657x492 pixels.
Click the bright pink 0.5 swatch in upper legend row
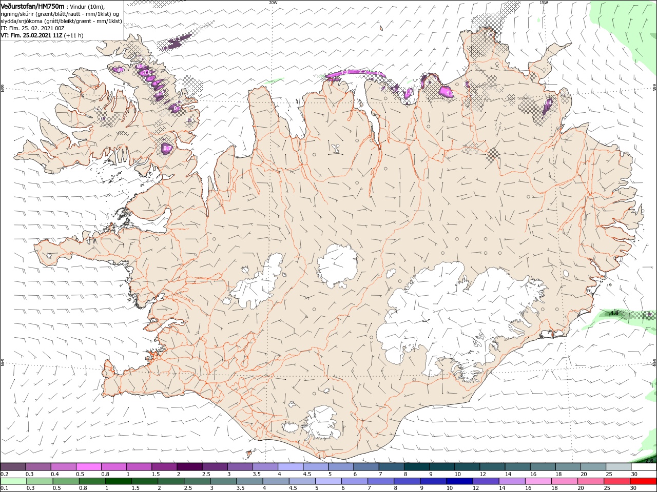click(89, 467)
